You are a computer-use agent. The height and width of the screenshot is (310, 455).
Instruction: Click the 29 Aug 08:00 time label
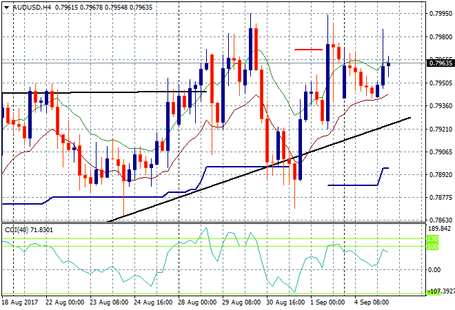pyautogui.click(x=241, y=302)
